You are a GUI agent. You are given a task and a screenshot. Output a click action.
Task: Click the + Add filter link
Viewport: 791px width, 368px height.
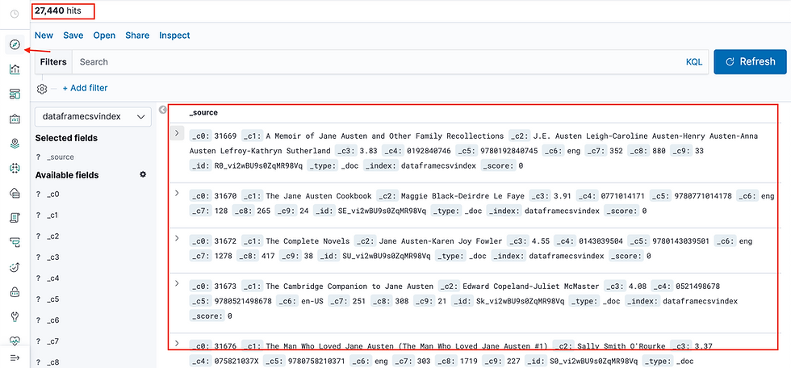pos(85,88)
